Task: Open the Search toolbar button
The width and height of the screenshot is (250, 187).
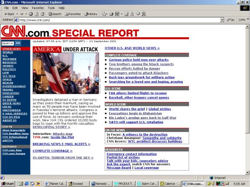Action: point(55,14)
